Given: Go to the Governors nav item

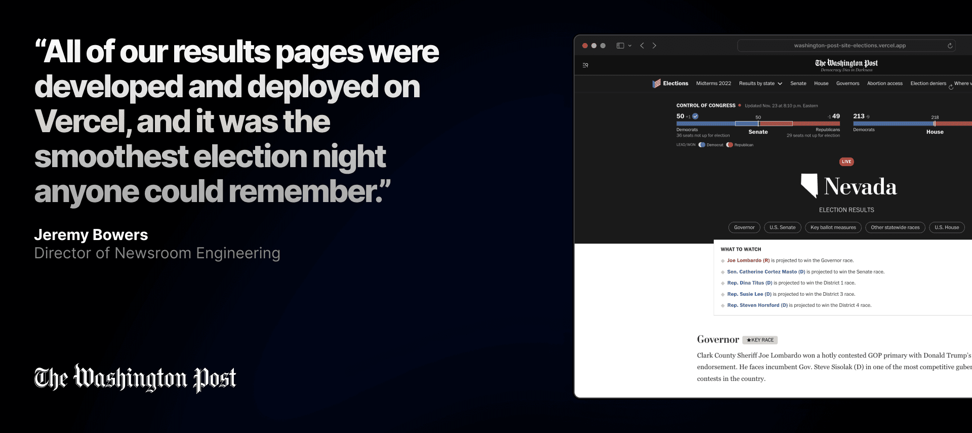Looking at the screenshot, I should pos(847,84).
